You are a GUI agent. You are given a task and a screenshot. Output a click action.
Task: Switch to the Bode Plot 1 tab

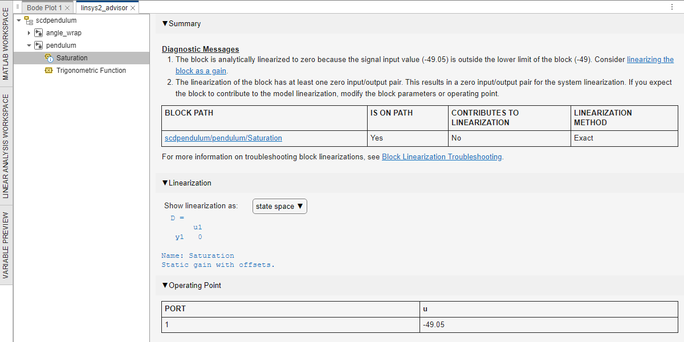coord(44,7)
